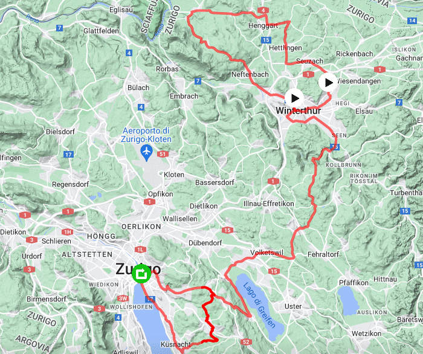Click the play marker near Wiesendangen

[x=328, y=83]
